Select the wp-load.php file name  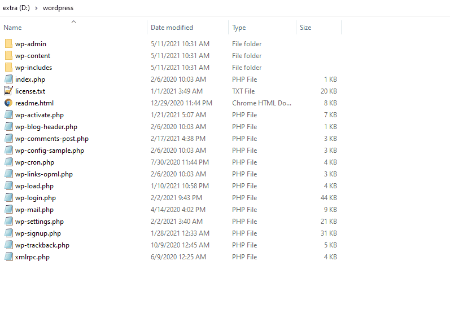point(34,186)
